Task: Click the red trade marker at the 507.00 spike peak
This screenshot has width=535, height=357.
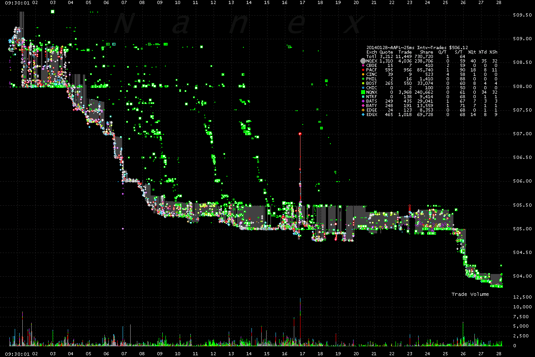Action: (300, 134)
